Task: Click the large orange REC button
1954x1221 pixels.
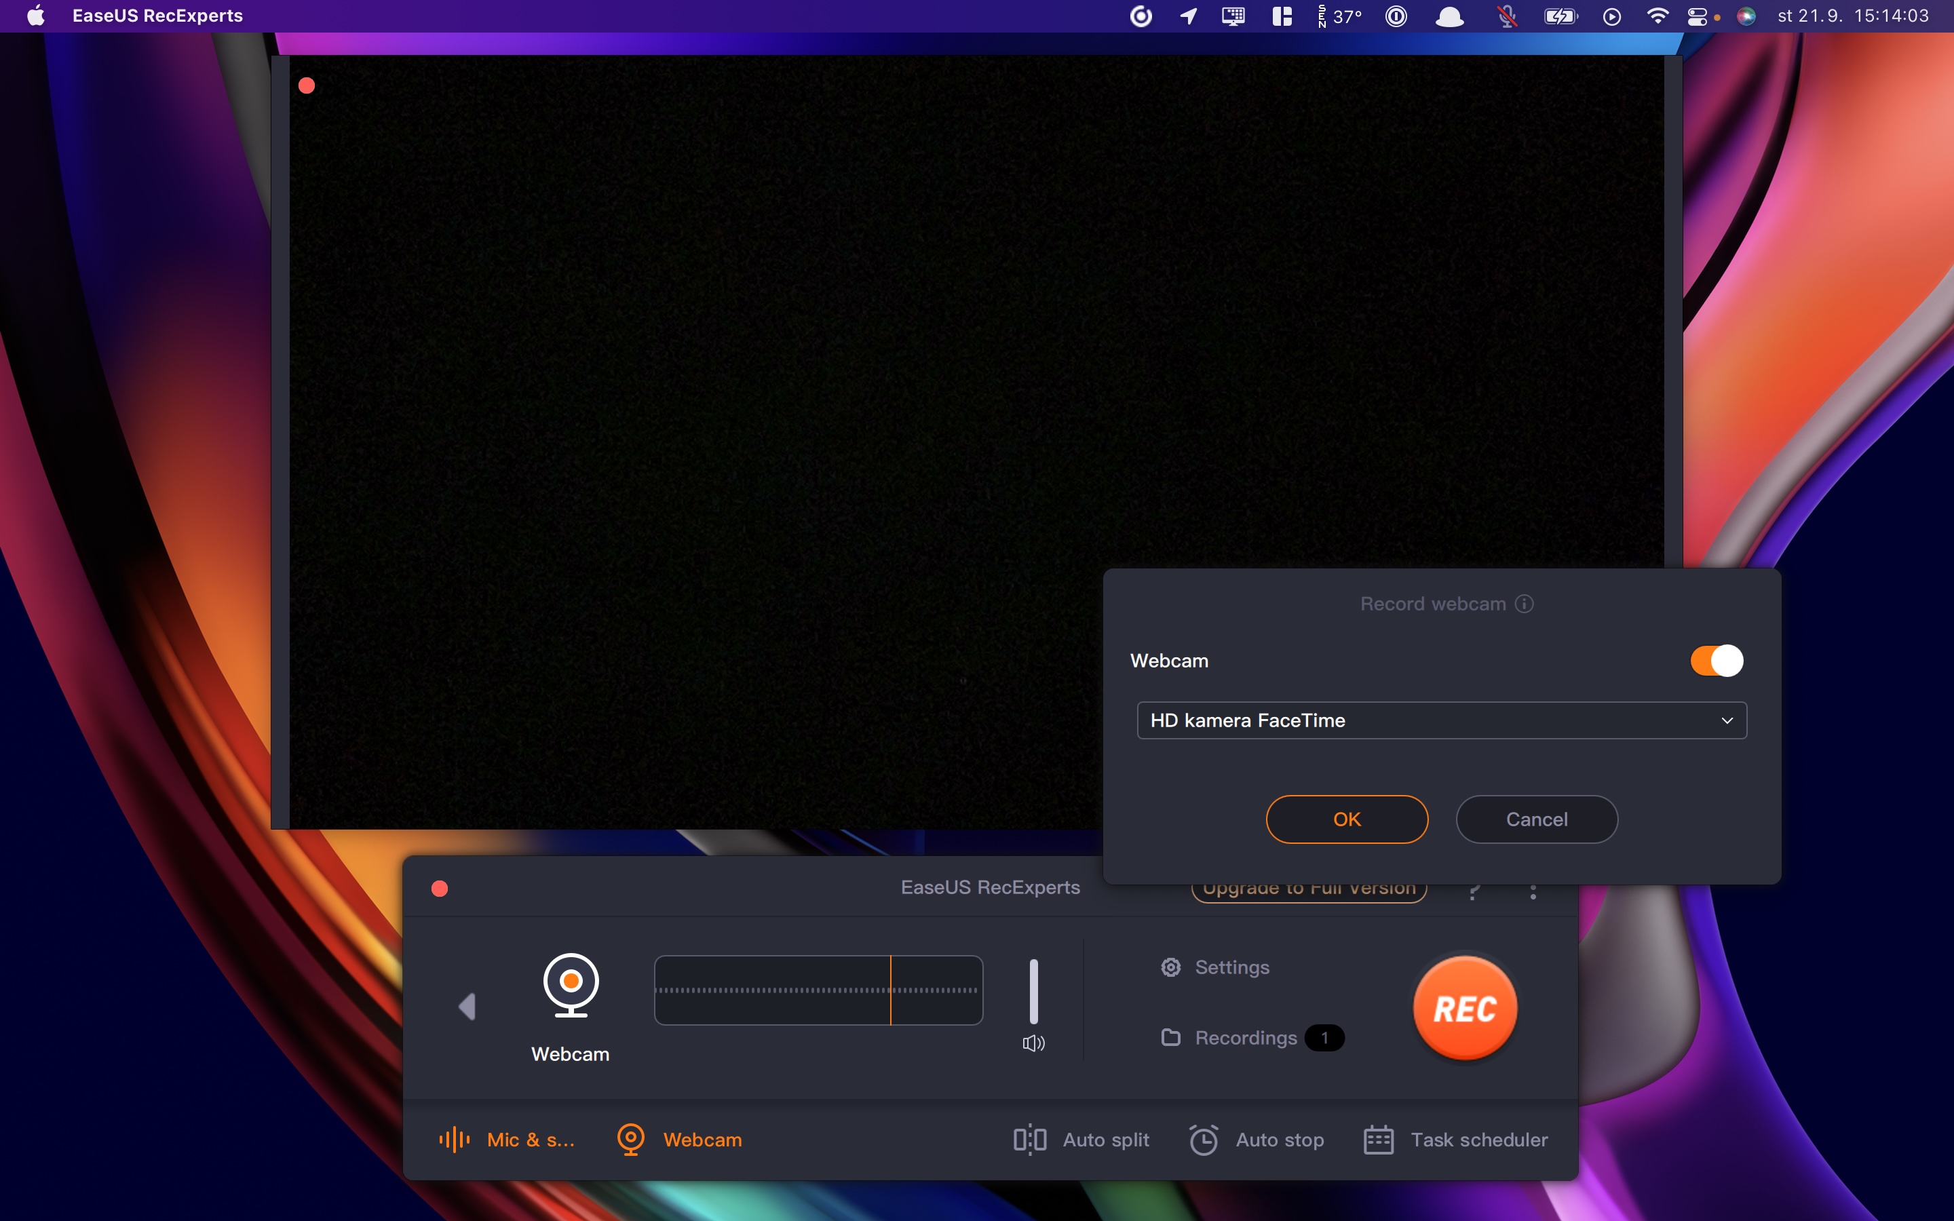Action: [x=1465, y=1008]
